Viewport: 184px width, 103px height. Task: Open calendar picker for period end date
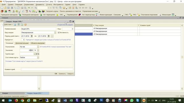pyautogui.click(x=49, y=36)
